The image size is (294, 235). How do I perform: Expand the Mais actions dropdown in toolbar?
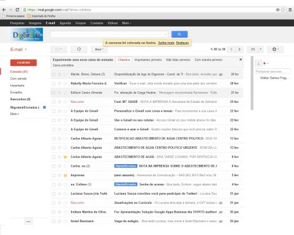(x=99, y=49)
